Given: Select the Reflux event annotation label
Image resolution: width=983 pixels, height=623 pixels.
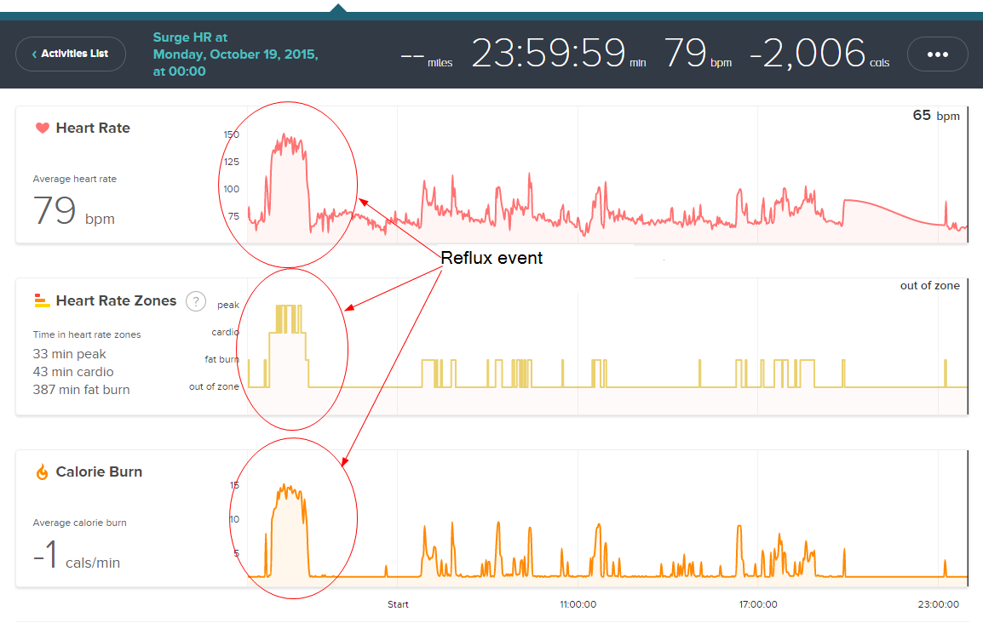Looking at the screenshot, I should (491, 258).
